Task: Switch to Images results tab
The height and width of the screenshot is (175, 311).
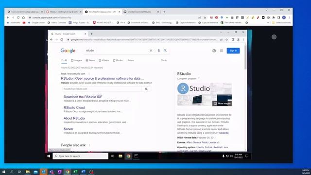Action: pos(76,60)
